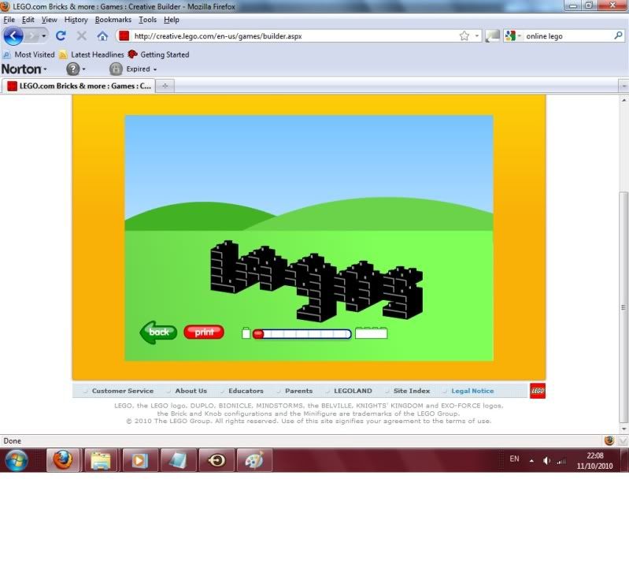
Task: Open the home page icon
Action: pyautogui.click(x=102, y=36)
